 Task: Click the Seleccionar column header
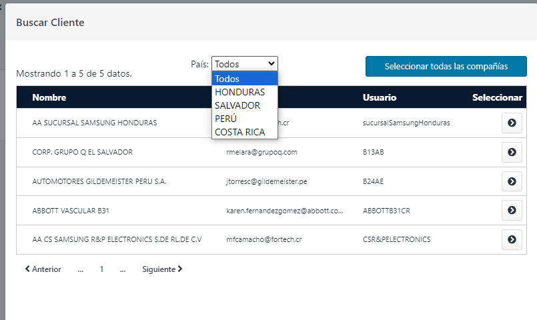tap(497, 98)
